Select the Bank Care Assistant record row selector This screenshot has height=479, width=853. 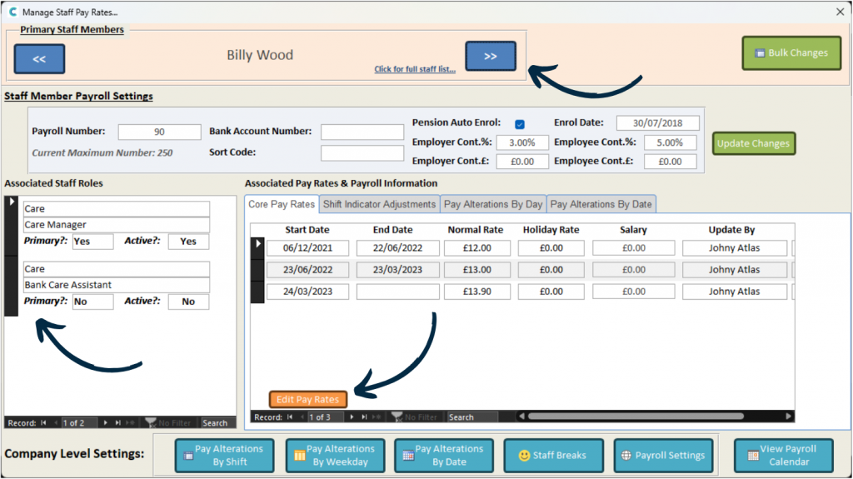pos(11,287)
